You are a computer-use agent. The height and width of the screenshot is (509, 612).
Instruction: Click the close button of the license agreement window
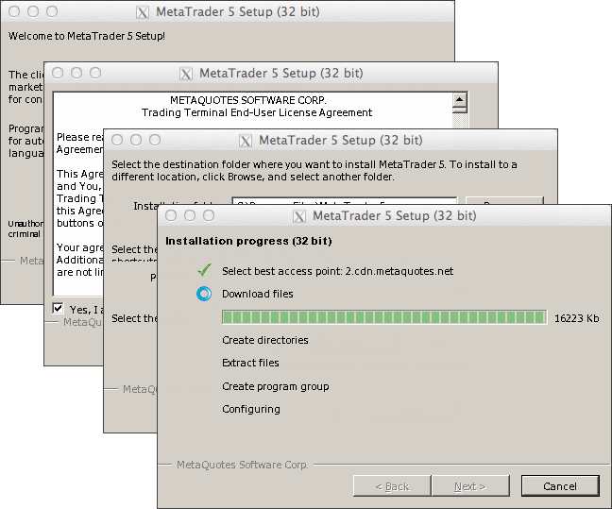point(58,73)
